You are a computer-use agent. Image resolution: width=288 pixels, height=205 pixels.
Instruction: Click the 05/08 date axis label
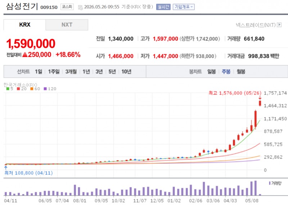click(252, 201)
